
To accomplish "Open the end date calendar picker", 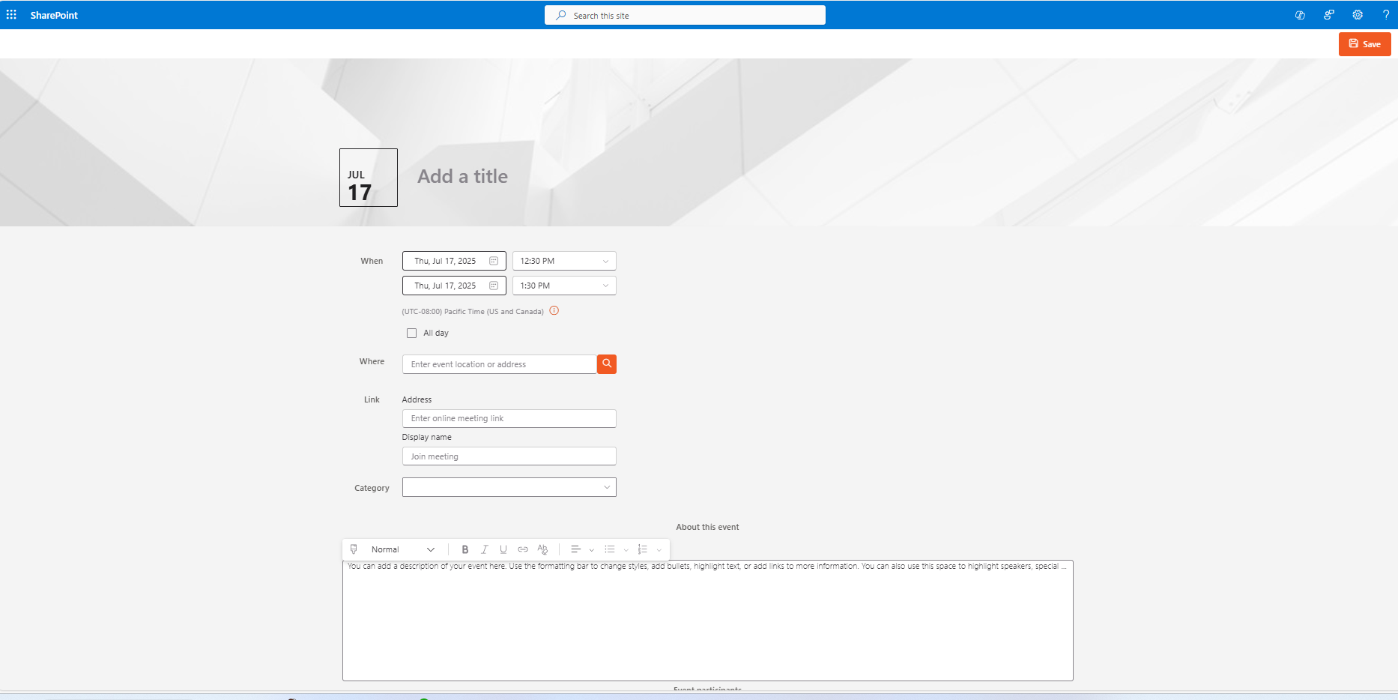I will pos(494,286).
